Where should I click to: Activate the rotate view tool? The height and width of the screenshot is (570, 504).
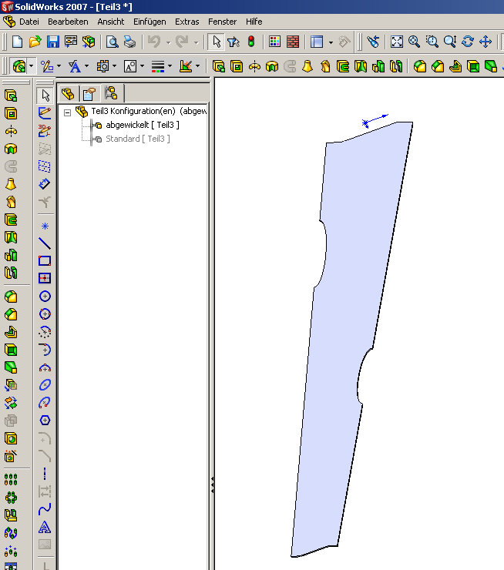click(x=468, y=42)
